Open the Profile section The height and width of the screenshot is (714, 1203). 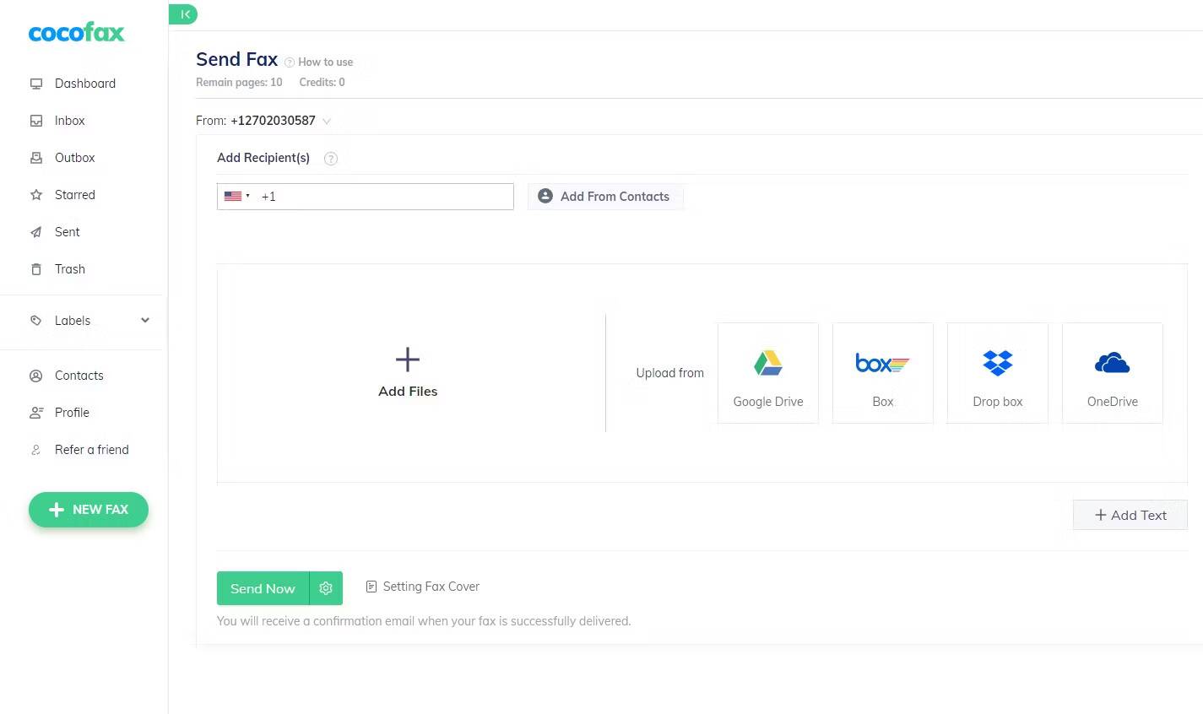point(72,413)
